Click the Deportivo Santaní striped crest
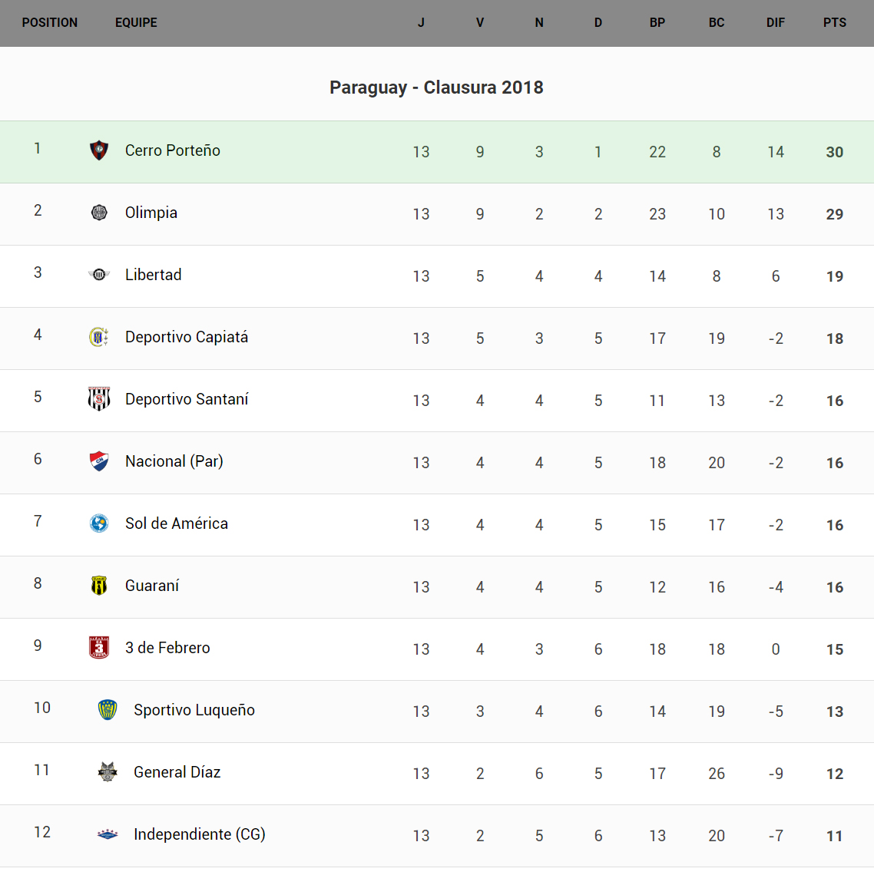Screen dimensions: 874x875 [99, 399]
